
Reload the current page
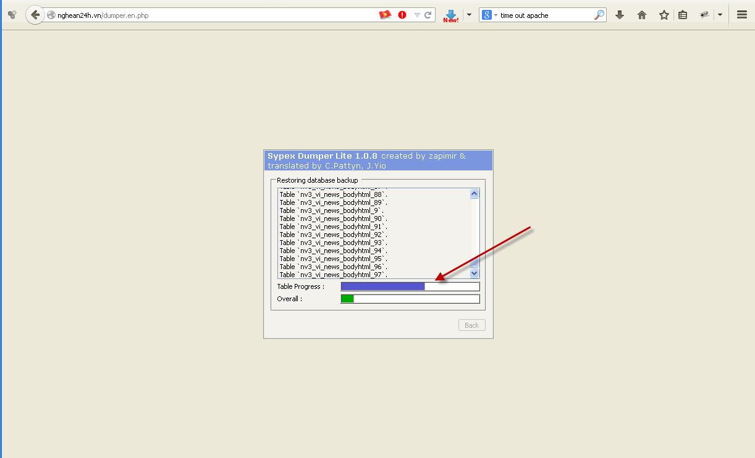pyautogui.click(x=428, y=15)
